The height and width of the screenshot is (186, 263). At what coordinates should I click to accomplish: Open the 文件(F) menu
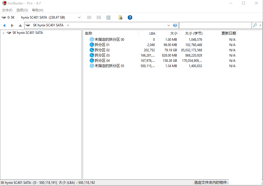point(7,10)
